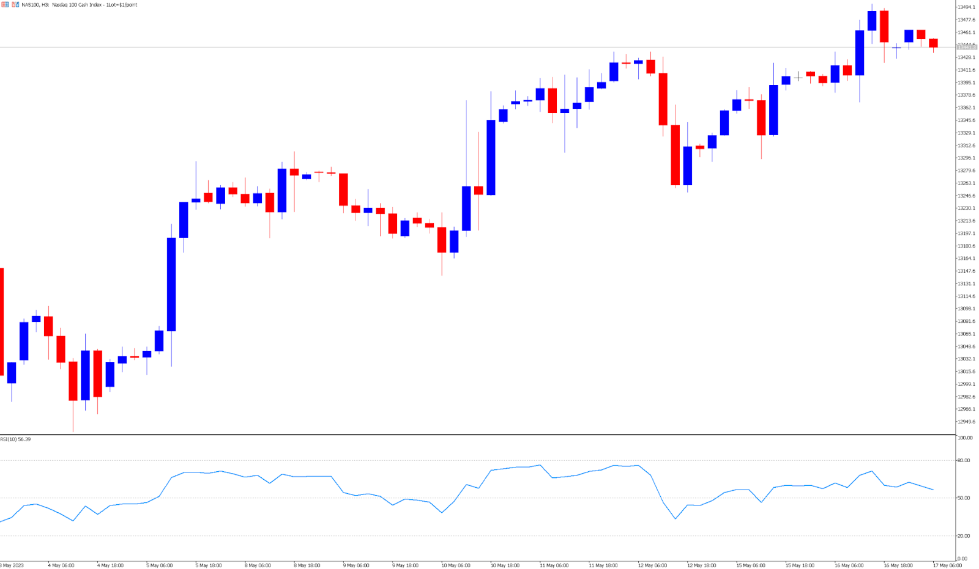Image resolution: width=979 pixels, height=569 pixels.
Task: Click the 13494.1 price scale label
Action: tap(967, 7)
